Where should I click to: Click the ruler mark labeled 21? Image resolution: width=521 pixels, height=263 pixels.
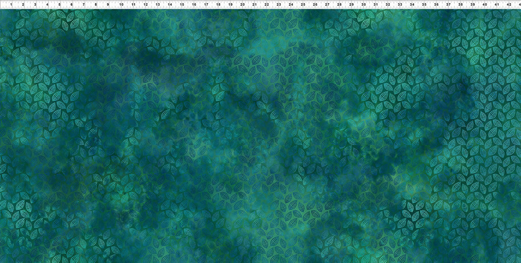[254, 5]
